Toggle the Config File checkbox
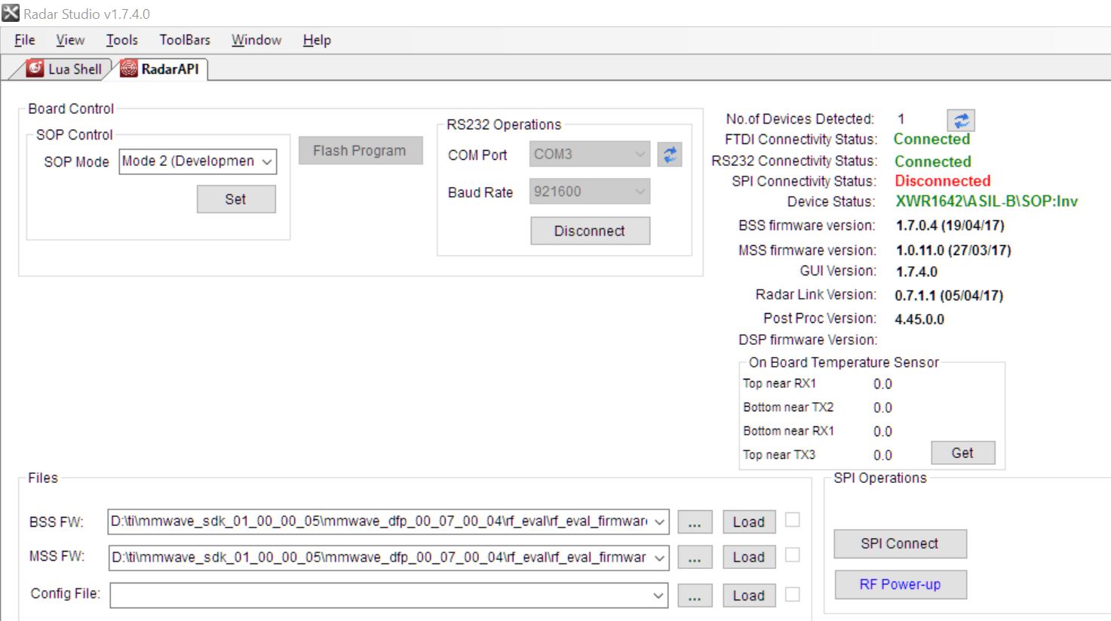 click(793, 594)
